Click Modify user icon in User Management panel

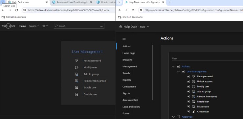point(77,67)
